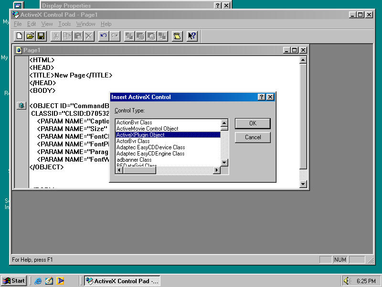Viewport: 382px width, 287px height.
Task: Select ActiveXPlugin Object in list
Action: [168, 135]
